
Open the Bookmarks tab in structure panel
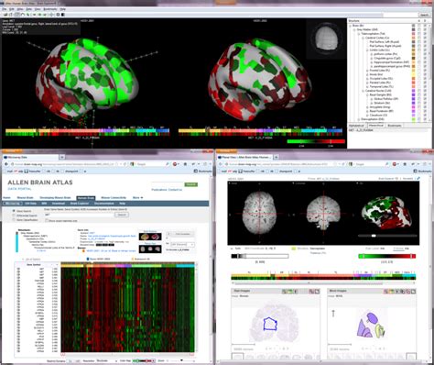tap(394, 126)
